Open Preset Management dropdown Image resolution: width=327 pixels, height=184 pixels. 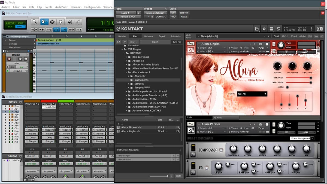pyautogui.click(x=302, y=138)
